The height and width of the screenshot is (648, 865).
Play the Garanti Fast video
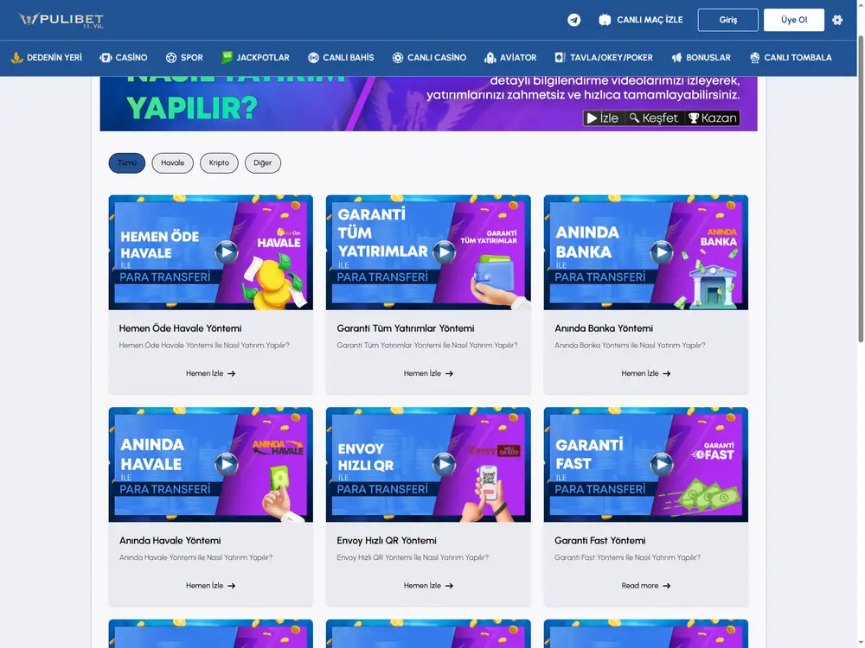click(x=662, y=465)
